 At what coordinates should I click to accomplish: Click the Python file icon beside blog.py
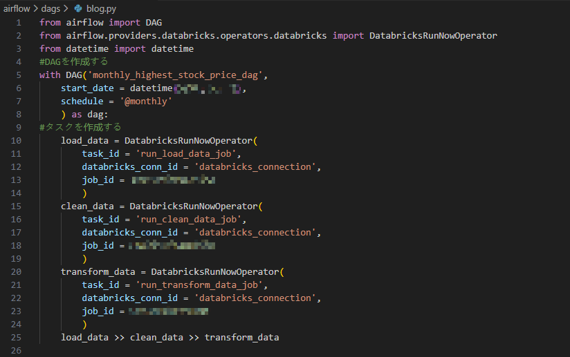[77, 8]
